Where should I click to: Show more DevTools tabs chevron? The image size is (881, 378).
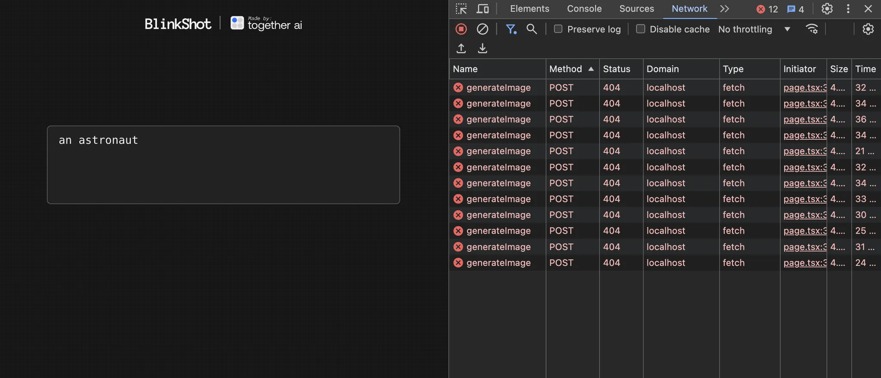pyautogui.click(x=725, y=9)
